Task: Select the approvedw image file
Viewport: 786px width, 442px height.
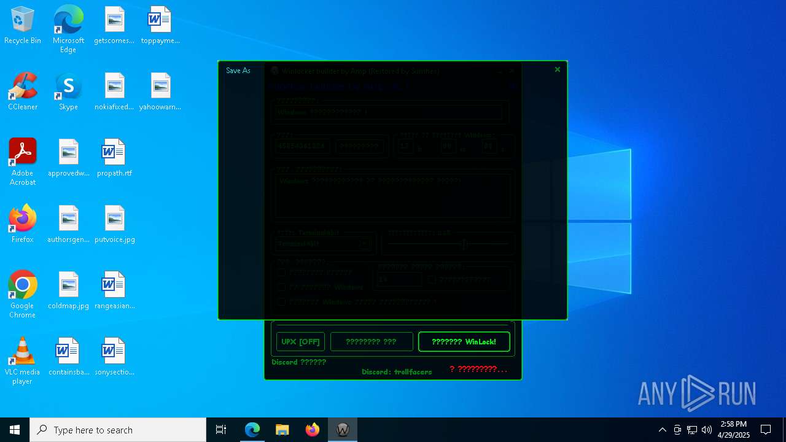Action: coord(68,158)
